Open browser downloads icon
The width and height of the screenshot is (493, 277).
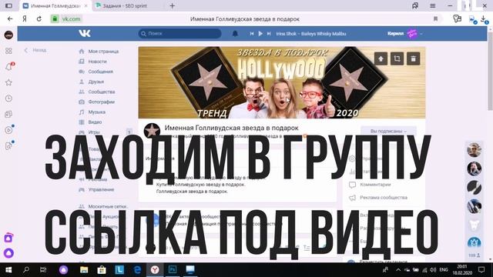[485, 19]
